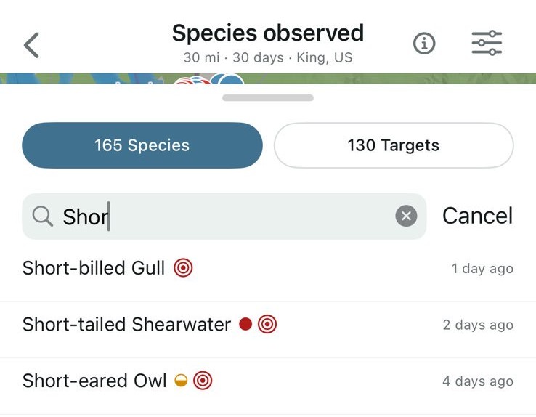This screenshot has width=536, height=417.
Task: Tap target icon beside Short-billed Gull
Action: pos(184,268)
